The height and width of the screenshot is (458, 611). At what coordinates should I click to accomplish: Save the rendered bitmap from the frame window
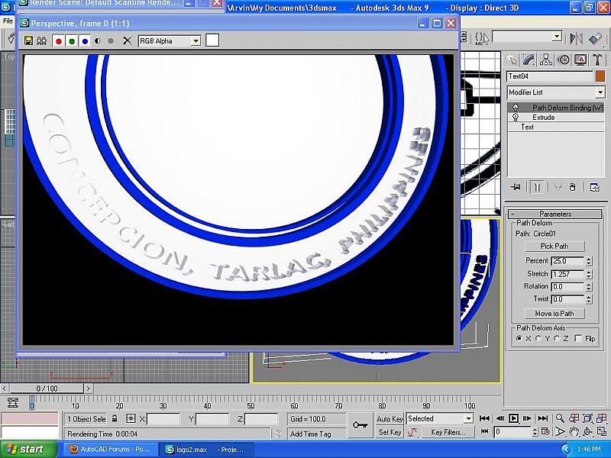tap(28, 40)
